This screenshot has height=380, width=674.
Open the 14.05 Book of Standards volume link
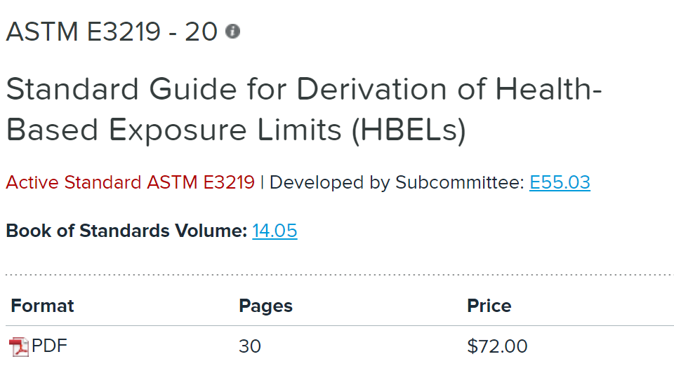click(275, 231)
